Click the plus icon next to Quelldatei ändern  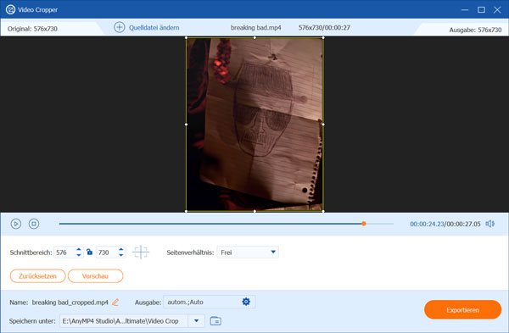tap(119, 27)
